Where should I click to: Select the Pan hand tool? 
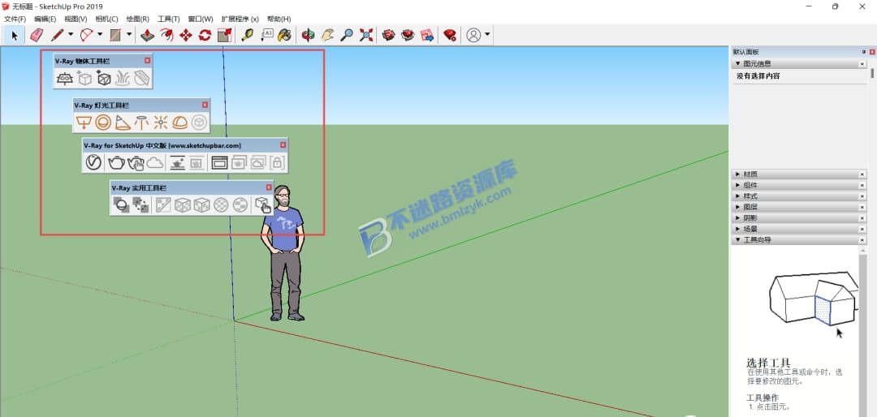(327, 35)
